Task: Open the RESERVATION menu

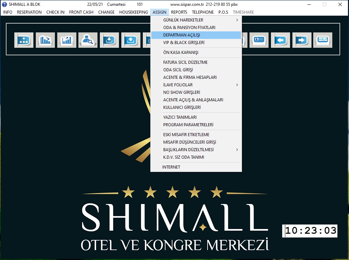Action: pos(29,12)
